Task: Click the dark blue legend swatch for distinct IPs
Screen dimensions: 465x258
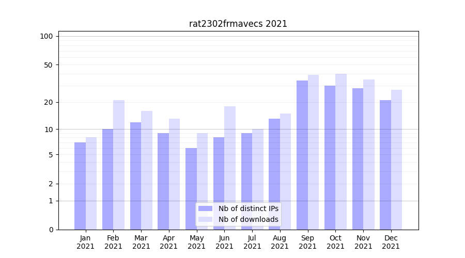Action: coord(205,208)
